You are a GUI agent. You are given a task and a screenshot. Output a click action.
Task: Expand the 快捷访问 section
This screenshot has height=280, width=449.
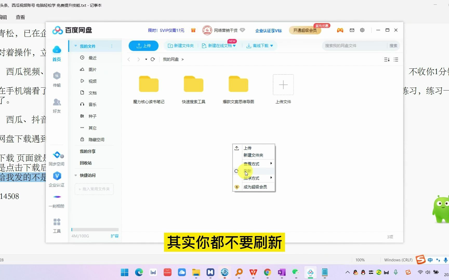[x=76, y=175]
